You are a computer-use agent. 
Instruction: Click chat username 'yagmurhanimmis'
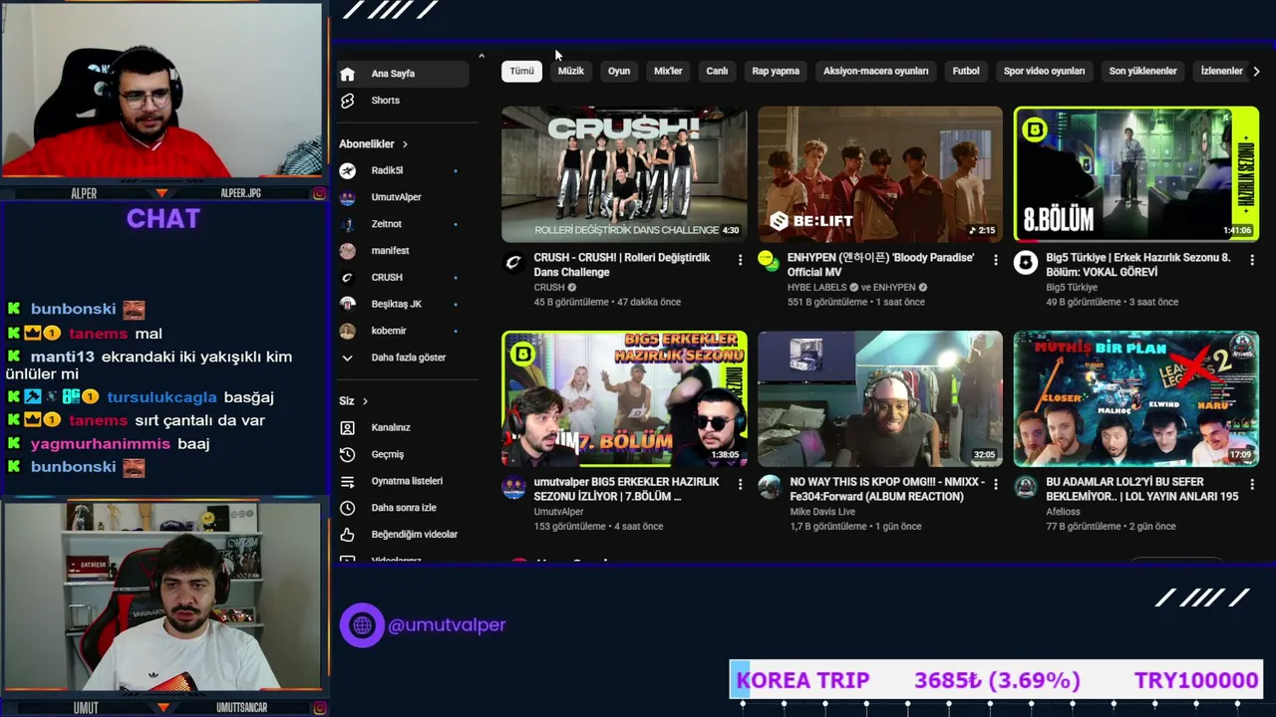(101, 444)
